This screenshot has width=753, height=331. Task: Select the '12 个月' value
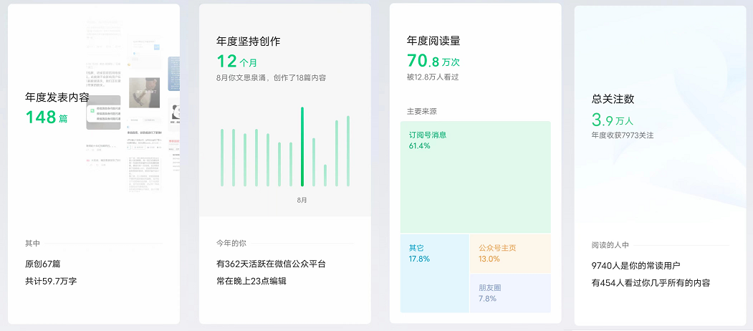point(236,62)
